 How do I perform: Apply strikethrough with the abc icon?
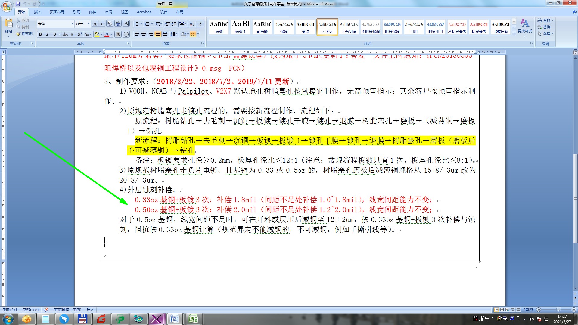click(x=65, y=34)
